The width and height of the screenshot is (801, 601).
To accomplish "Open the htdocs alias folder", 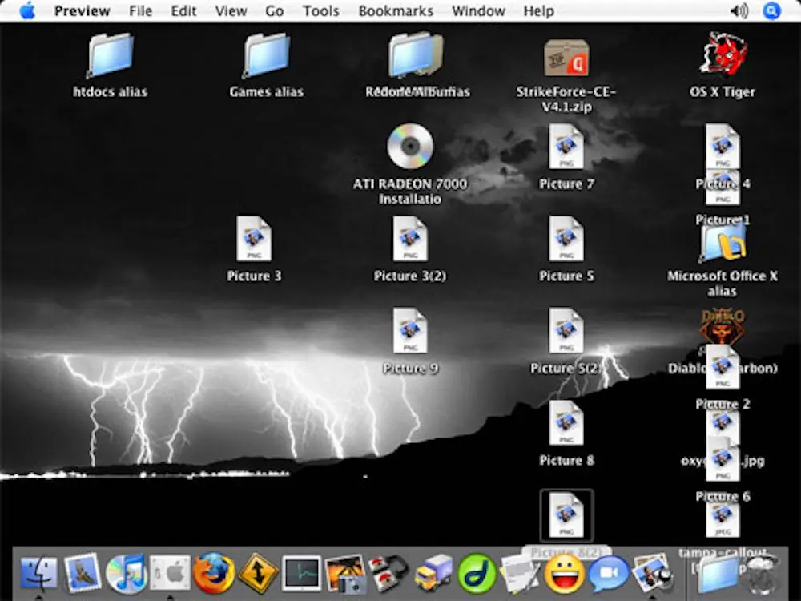I will point(109,56).
